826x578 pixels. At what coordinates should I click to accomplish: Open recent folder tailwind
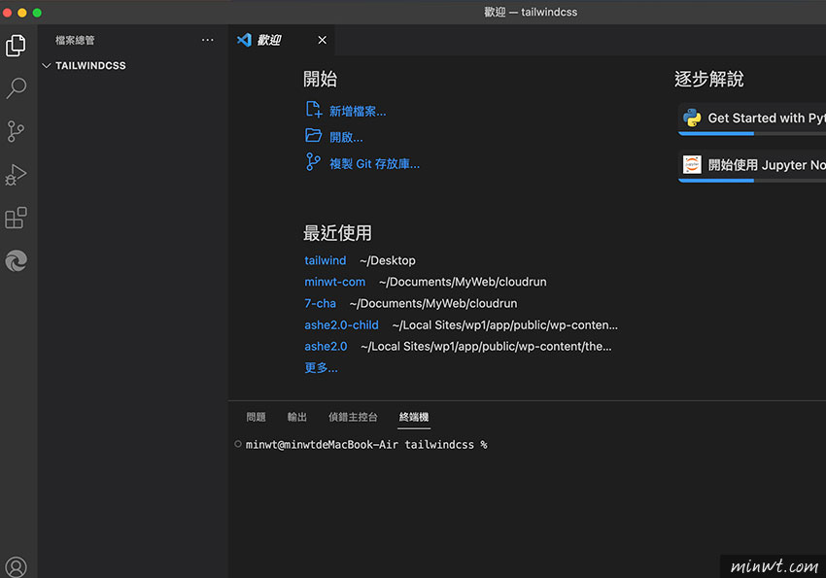(x=325, y=260)
